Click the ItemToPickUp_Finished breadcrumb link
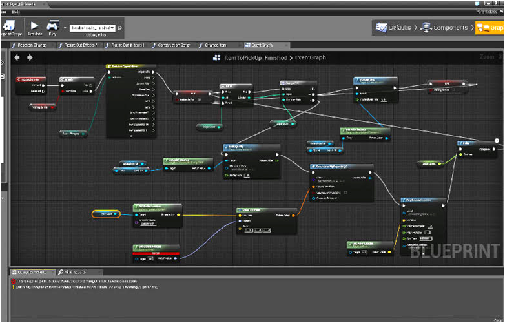The width and height of the screenshot is (505, 323). (x=255, y=57)
